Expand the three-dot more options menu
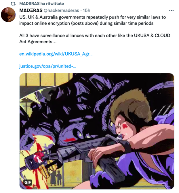 171,11
